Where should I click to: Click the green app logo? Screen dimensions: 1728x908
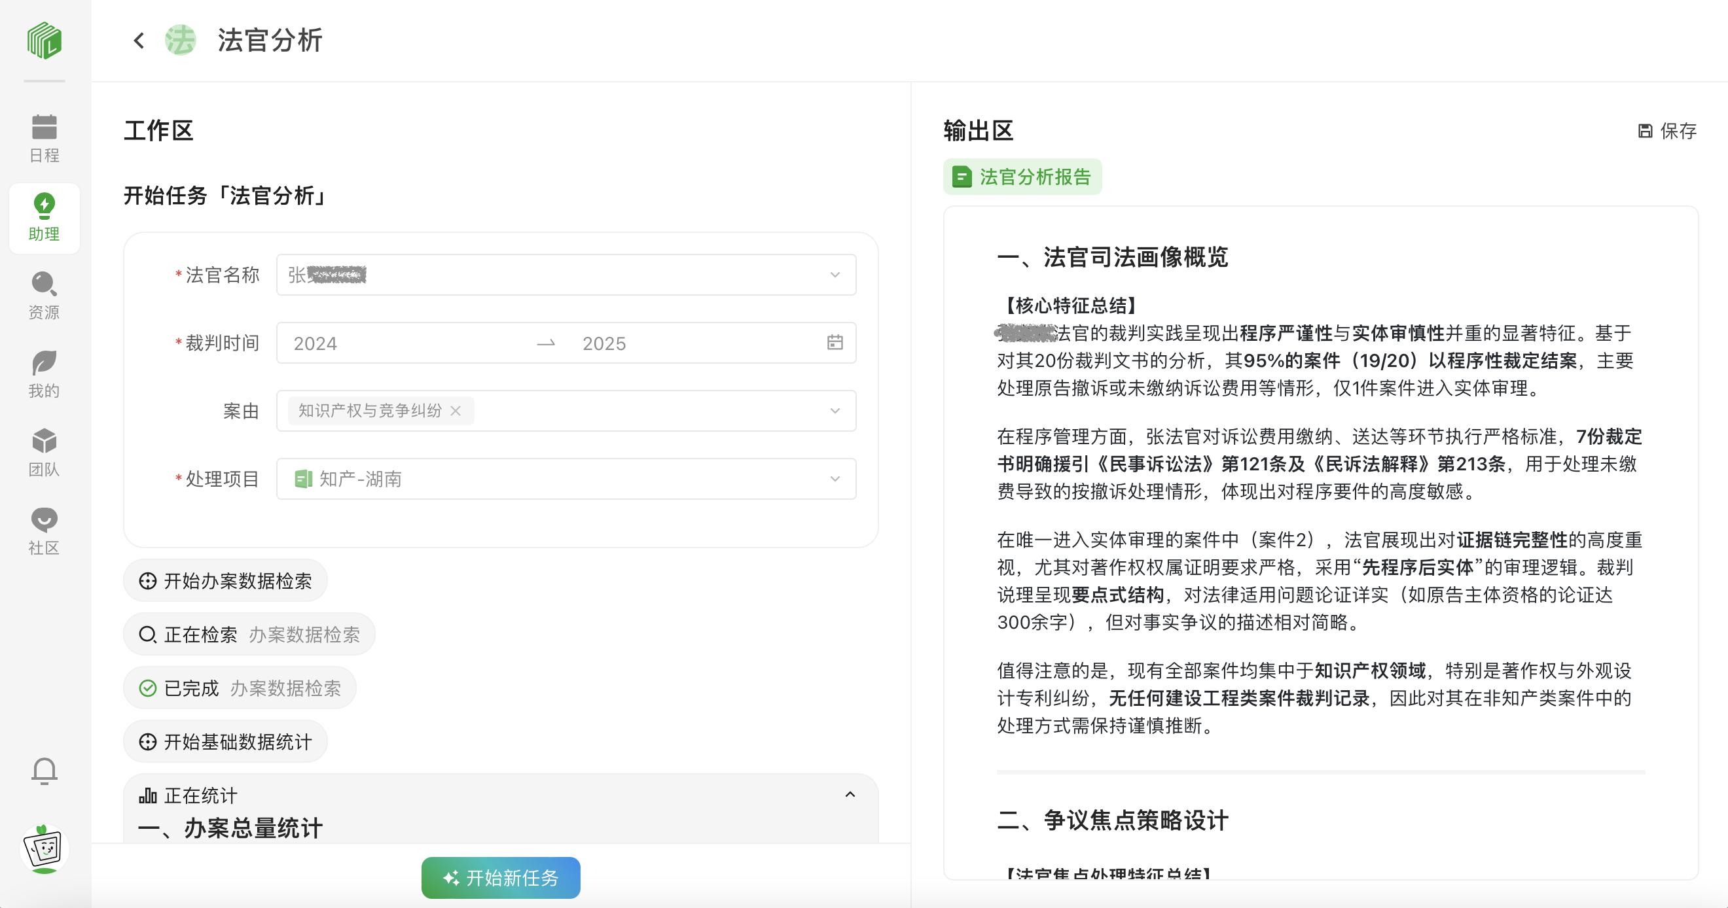click(45, 41)
